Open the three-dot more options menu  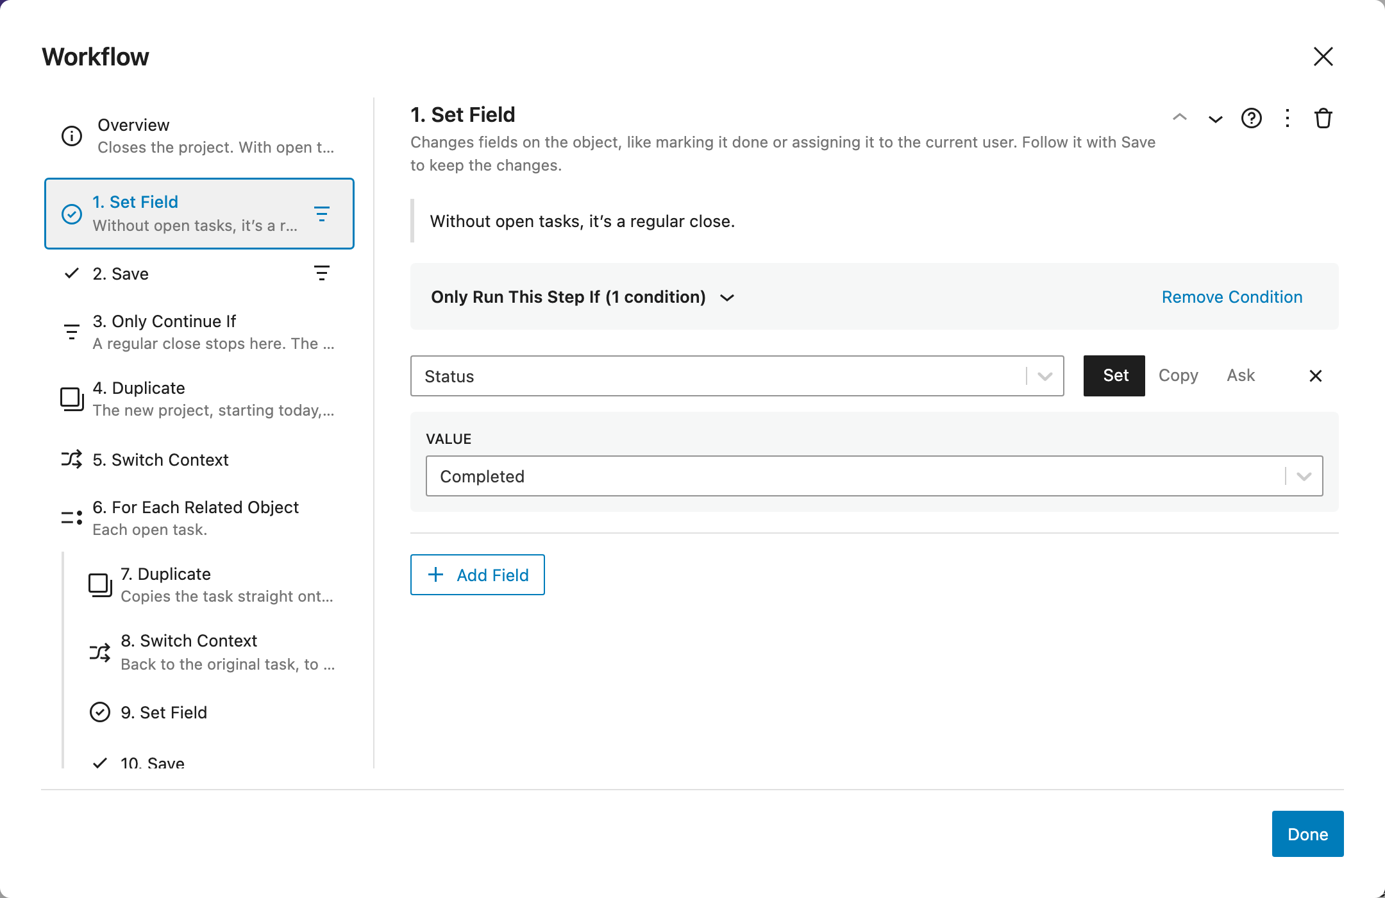(1288, 119)
